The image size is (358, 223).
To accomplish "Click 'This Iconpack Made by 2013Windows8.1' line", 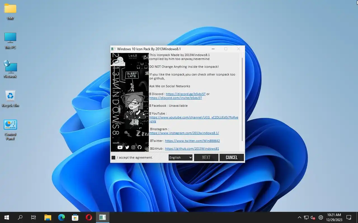I will pyautogui.click(x=180, y=55).
